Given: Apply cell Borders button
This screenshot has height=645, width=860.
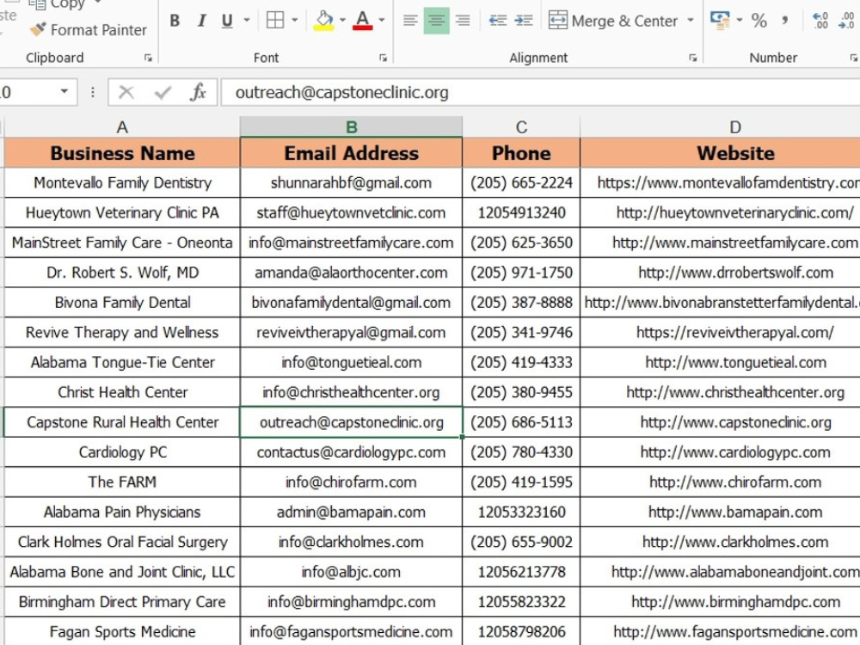Looking at the screenshot, I should (x=275, y=21).
